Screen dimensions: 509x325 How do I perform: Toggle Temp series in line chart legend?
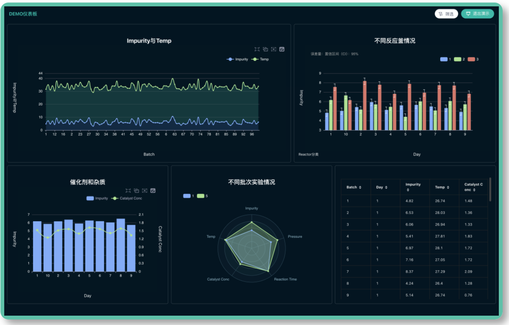pos(261,59)
